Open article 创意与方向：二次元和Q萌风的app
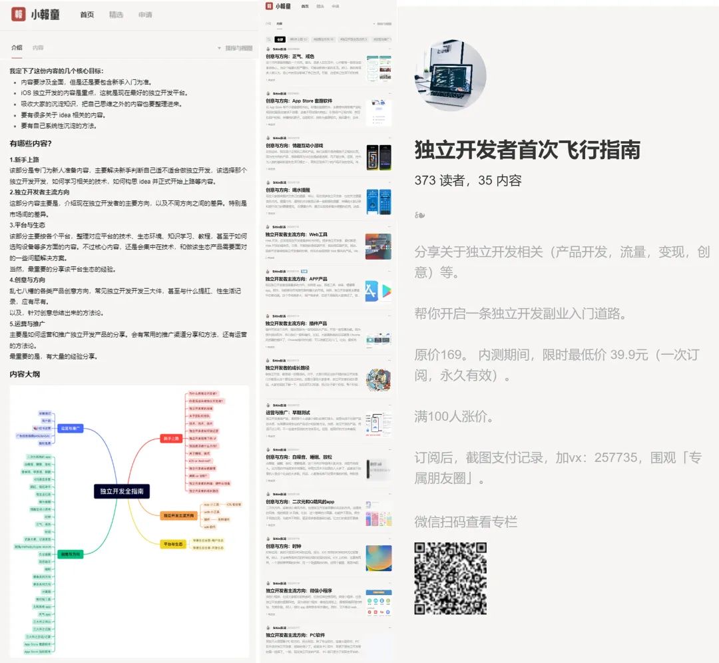The image size is (719, 663). (300, 502)
